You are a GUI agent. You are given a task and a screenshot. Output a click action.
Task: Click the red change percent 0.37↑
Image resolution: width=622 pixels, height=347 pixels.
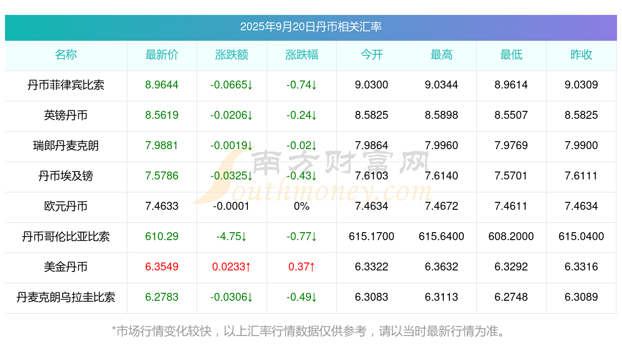click(x=302, y=267)
